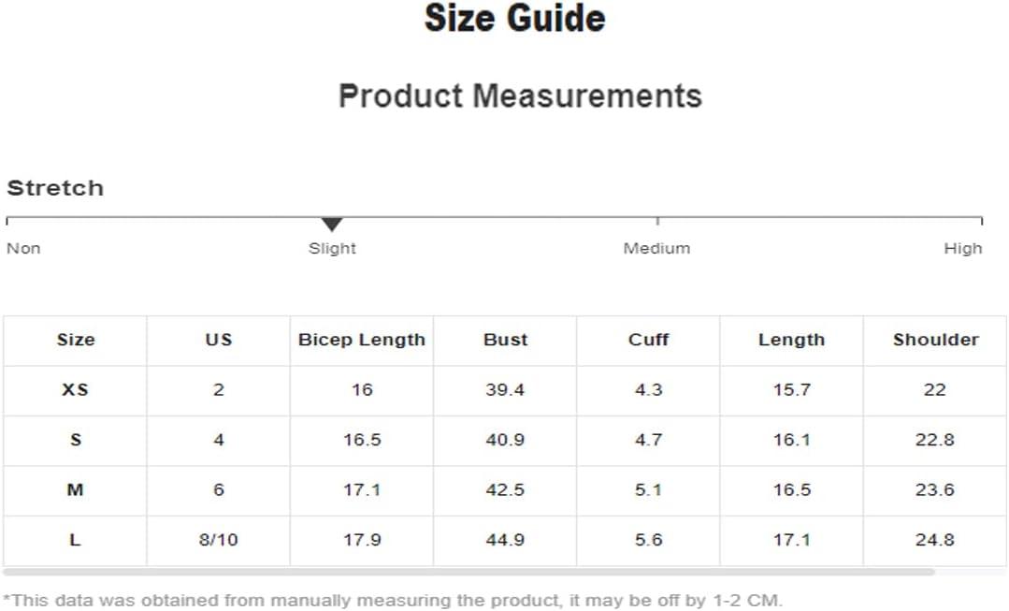Click the 44.9 bust measurement cell
The image size is (1009, 611).
[505, 540]
